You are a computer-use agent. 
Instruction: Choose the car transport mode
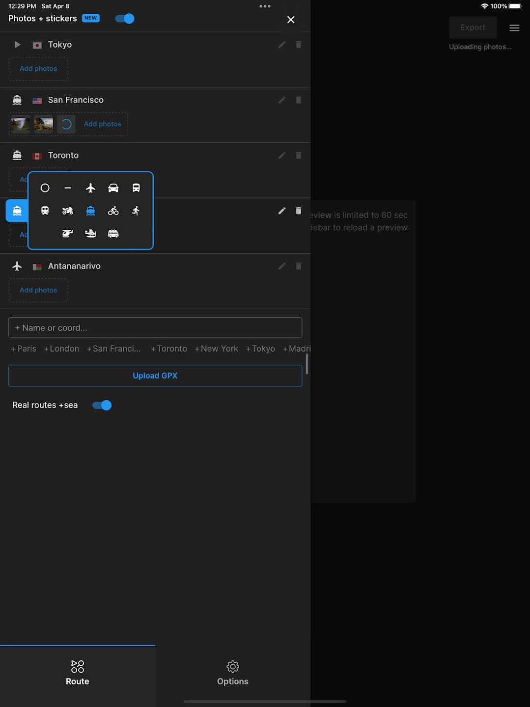[113, 188]
